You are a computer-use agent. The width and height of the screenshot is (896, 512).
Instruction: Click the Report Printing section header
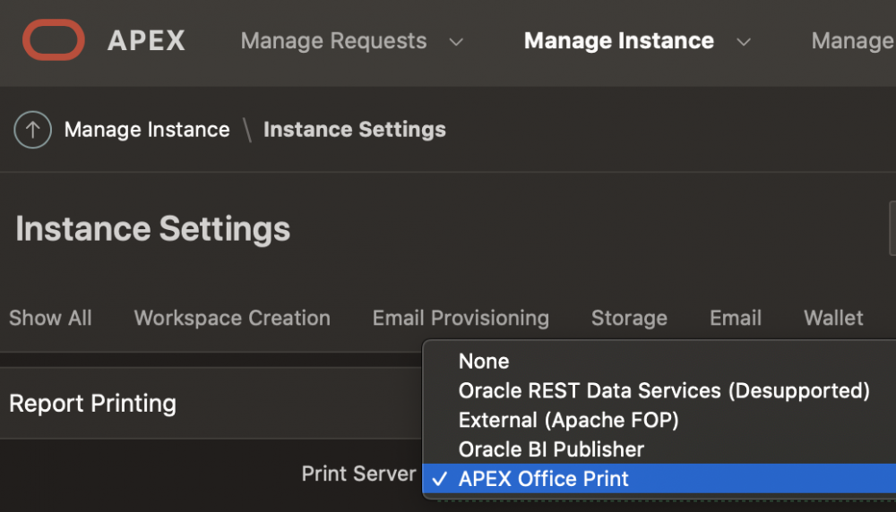tap(92, 404)
